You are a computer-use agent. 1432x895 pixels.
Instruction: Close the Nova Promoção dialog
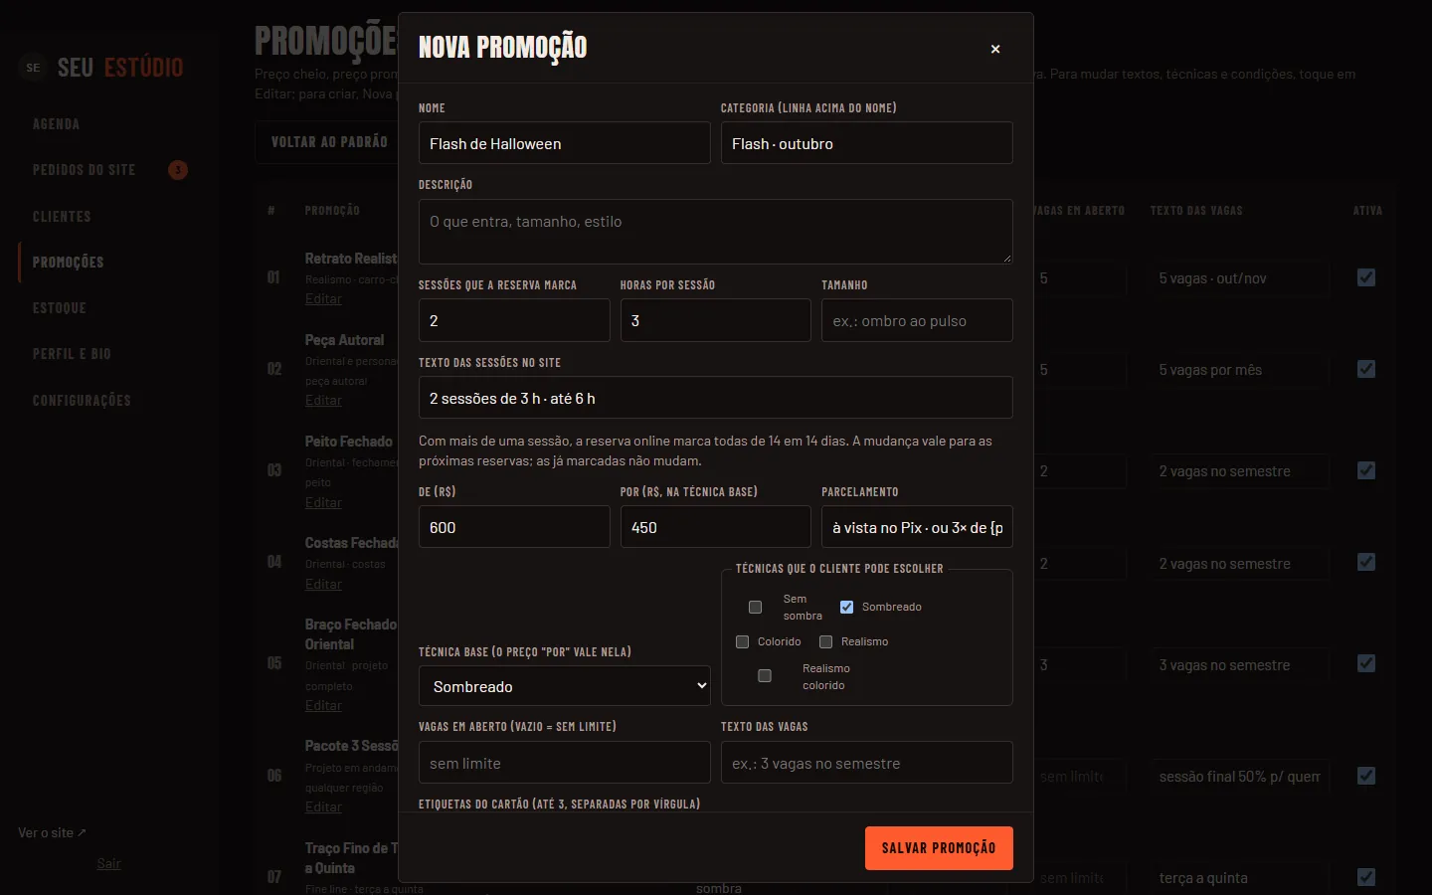pos(995,49)
